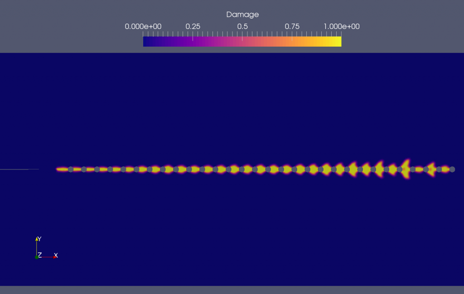
Task: Click the 0.25 legend tick label
Action: tap(193, 27)
